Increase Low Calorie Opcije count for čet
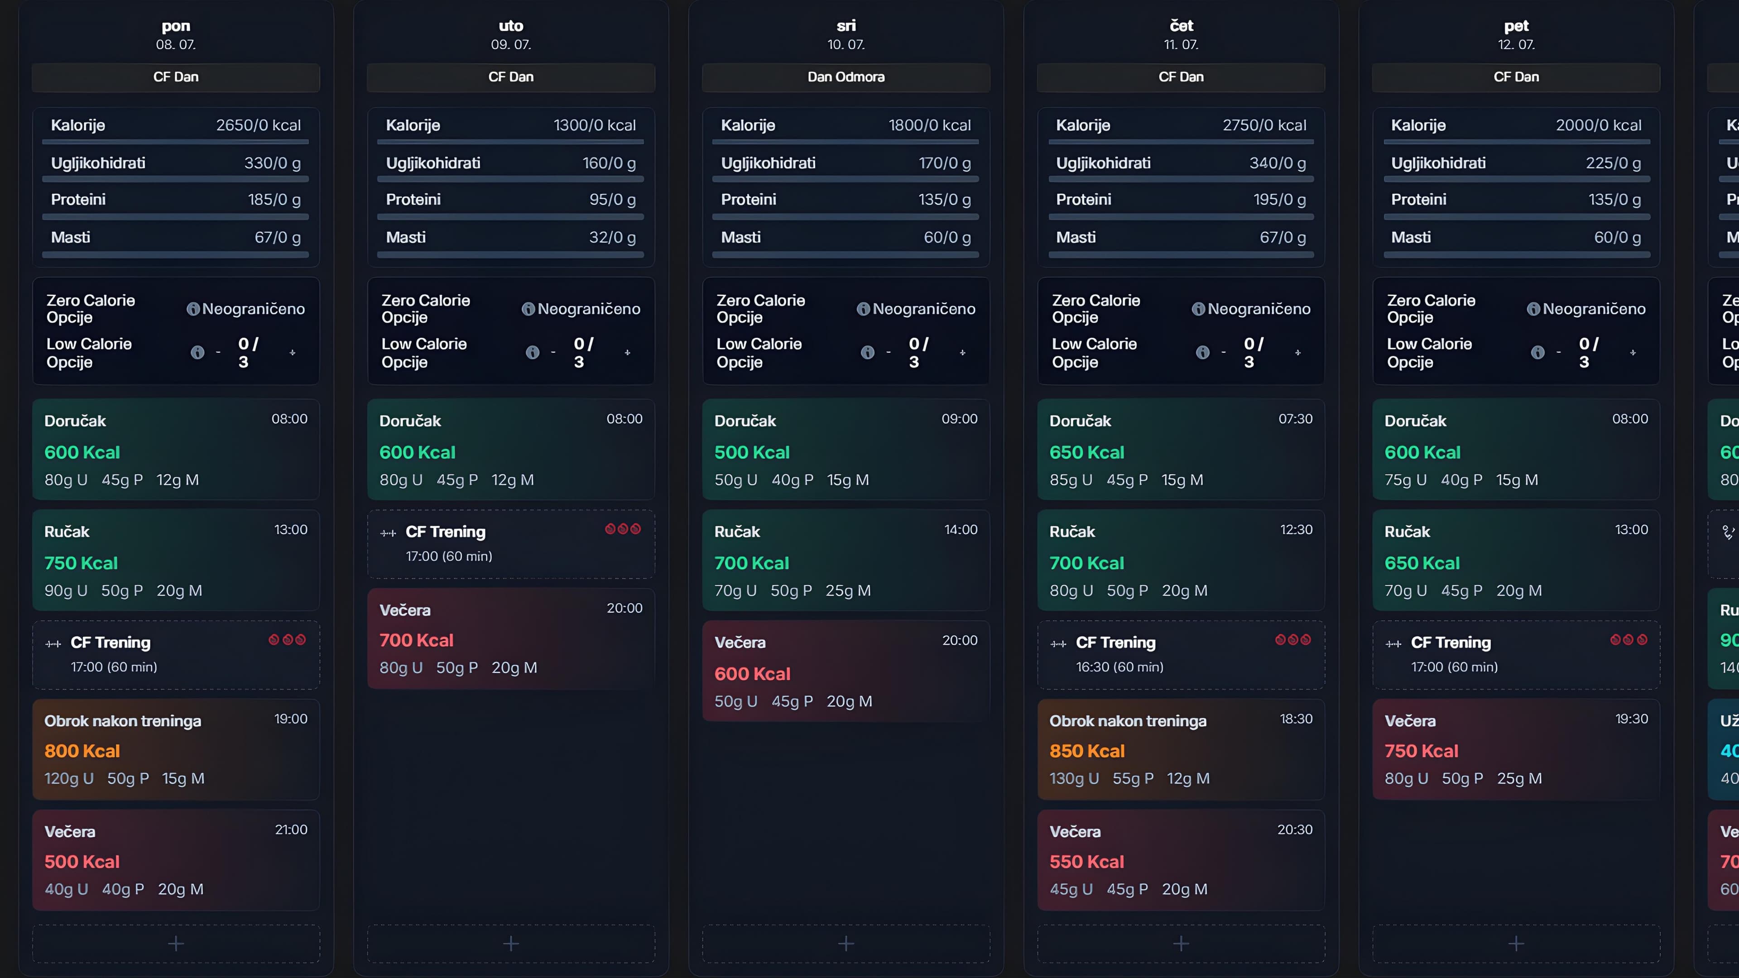This screenshot has width=1739, height=978. point(1297,352)
